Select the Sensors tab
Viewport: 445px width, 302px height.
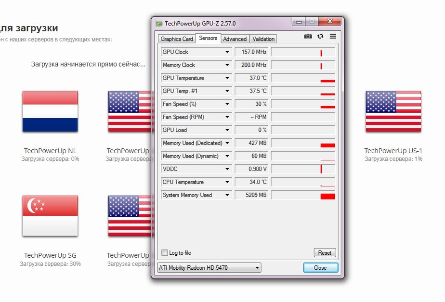[x=208, y=38]
